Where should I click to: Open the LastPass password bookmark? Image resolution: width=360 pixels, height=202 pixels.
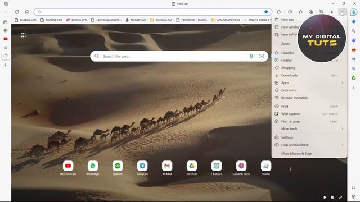tap(106, 20)
